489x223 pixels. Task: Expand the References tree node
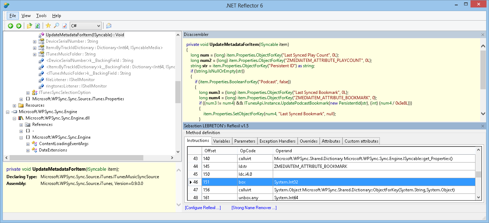[x=21, y=124]
